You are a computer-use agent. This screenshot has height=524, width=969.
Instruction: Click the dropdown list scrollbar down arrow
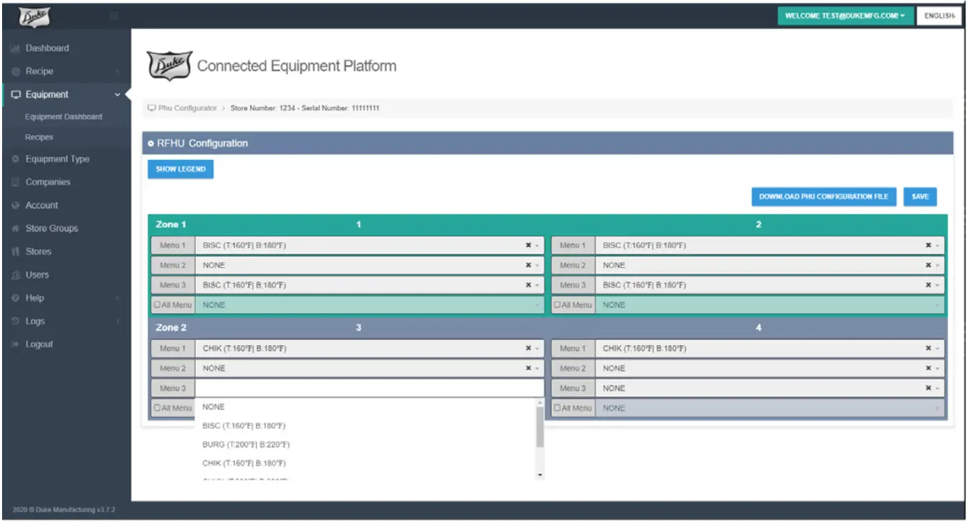coord(540,475)
